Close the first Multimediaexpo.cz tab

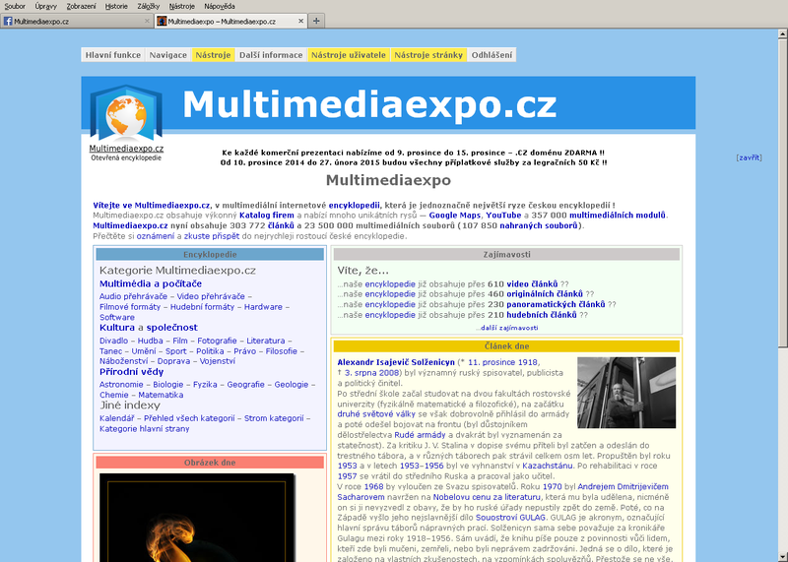[x=147, y=21]
